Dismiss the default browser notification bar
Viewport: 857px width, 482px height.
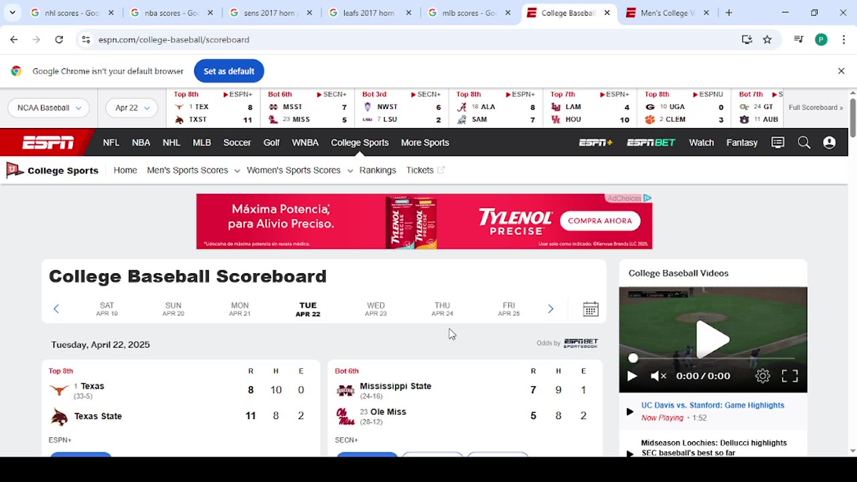tap(841, 71)
